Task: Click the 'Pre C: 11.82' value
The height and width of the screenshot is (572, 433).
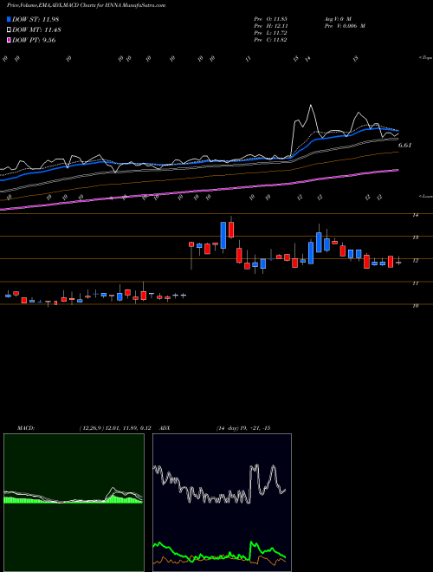Action: tap(270, 40)
